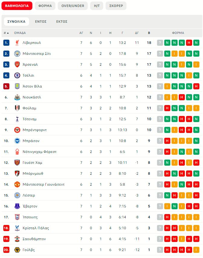203x258 pixels.
Task: Click the Chelsea club crest icon
Action: coord(17,75)
